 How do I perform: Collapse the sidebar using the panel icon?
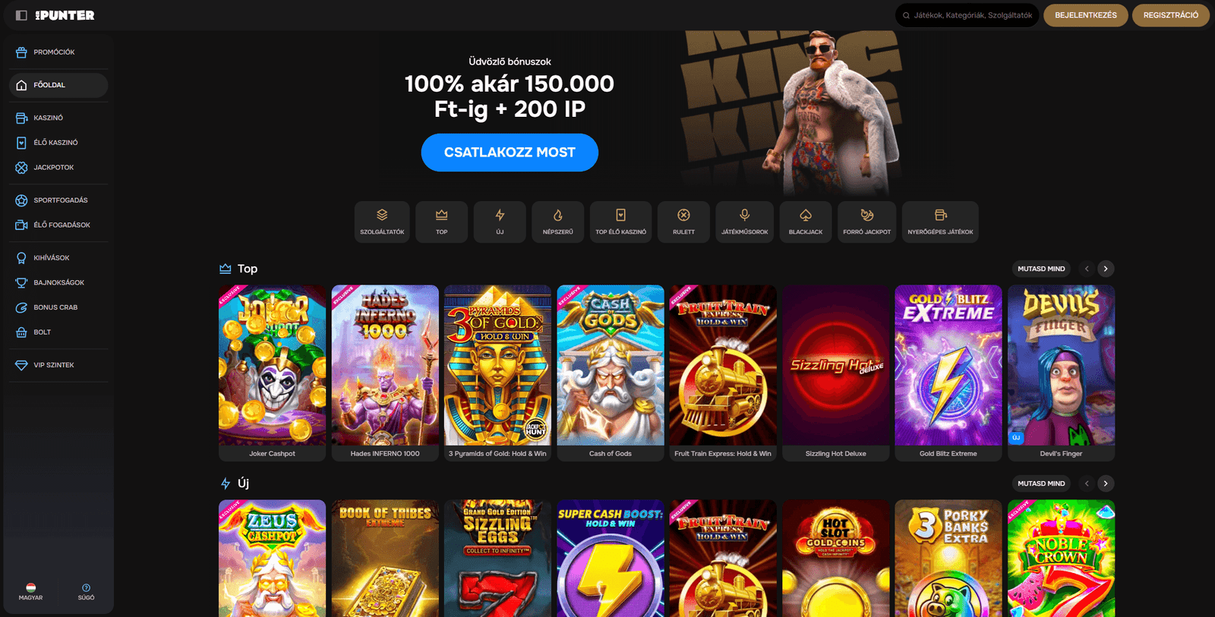21,15
